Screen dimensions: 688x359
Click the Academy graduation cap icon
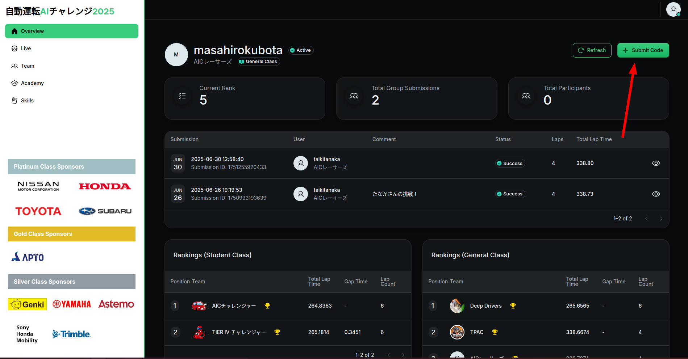click(14, 83)
